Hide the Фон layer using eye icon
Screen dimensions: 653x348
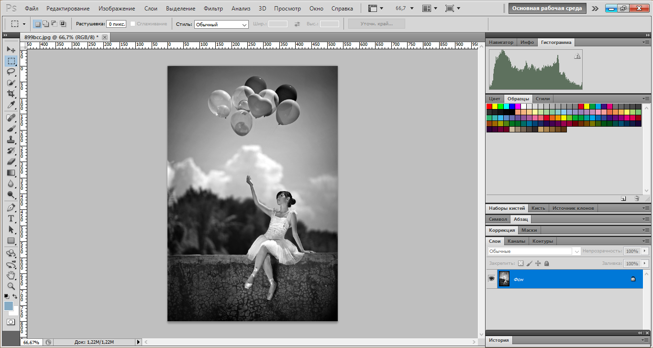(x=491, y=279)
